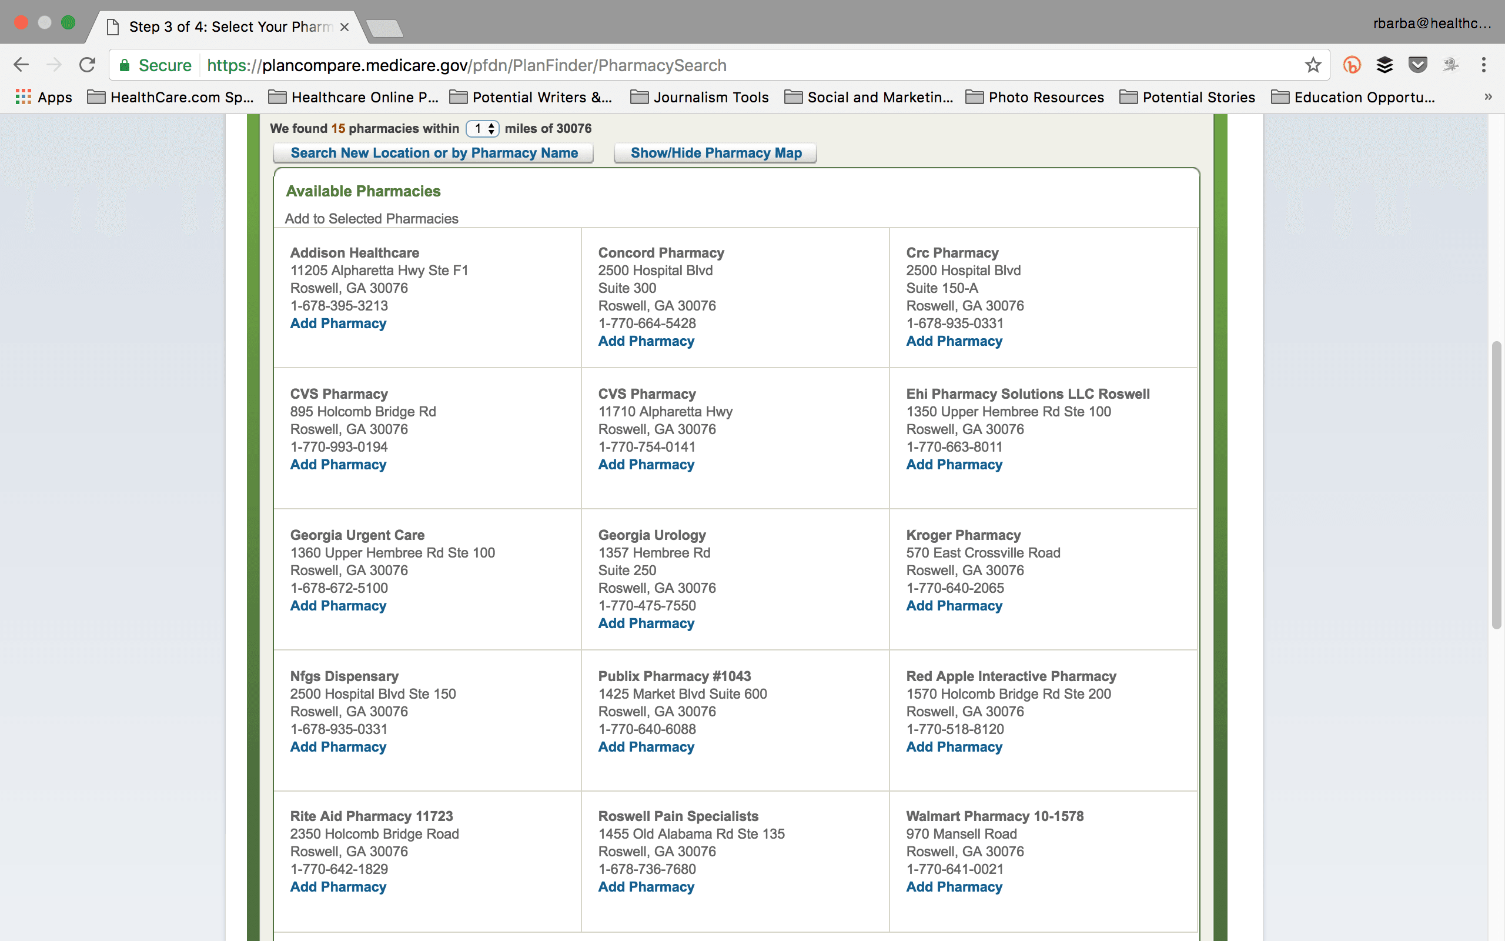Image resolution: width=1505 pixels, height=941 pixels.
Task: Add CVS Pharmacy on Holcomb Bridge Rd
Action: coord(338,464)
